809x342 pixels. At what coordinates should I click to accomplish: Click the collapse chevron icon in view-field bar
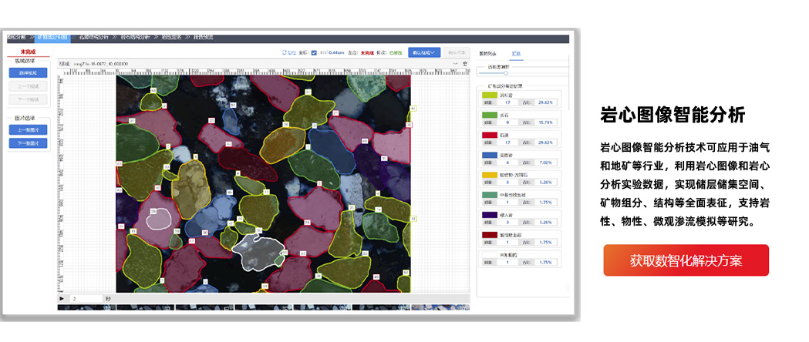[456, 64]
